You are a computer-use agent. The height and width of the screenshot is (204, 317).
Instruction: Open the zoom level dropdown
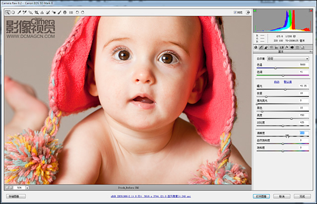tap(27, 188)
